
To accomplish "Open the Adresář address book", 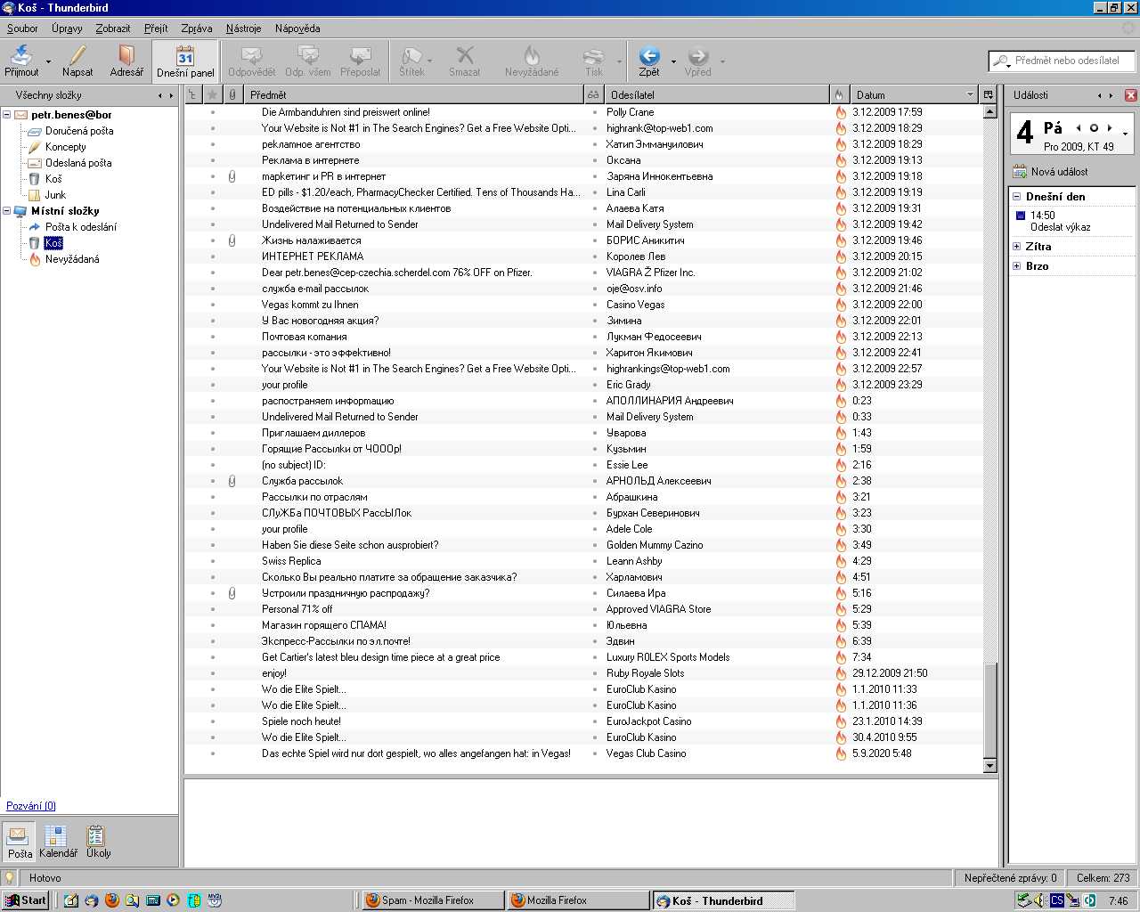I will coord(126,61).
